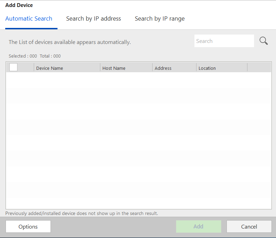The height and width of the screenshot is (238, 276).
Task: Click inside the empty device list area
Action: pos(138,140)
